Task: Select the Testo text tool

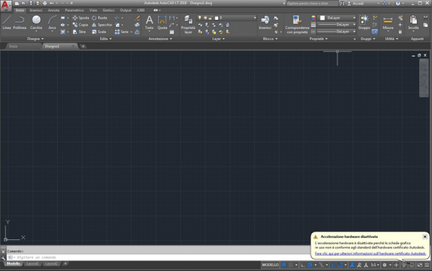Action: [x=150, y=23]
